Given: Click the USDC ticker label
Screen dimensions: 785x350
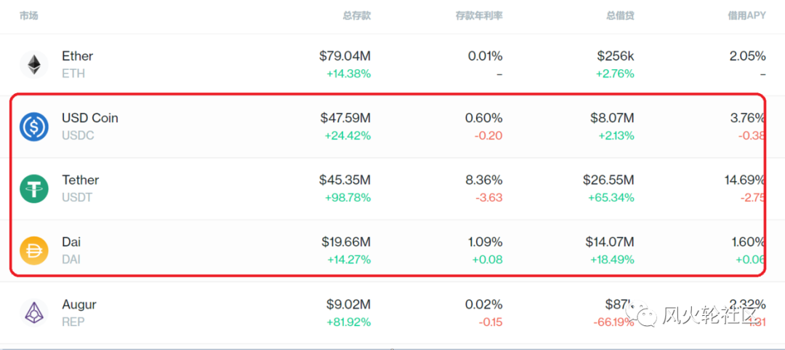Looking at the screenshot, I should tap(78, 135).
